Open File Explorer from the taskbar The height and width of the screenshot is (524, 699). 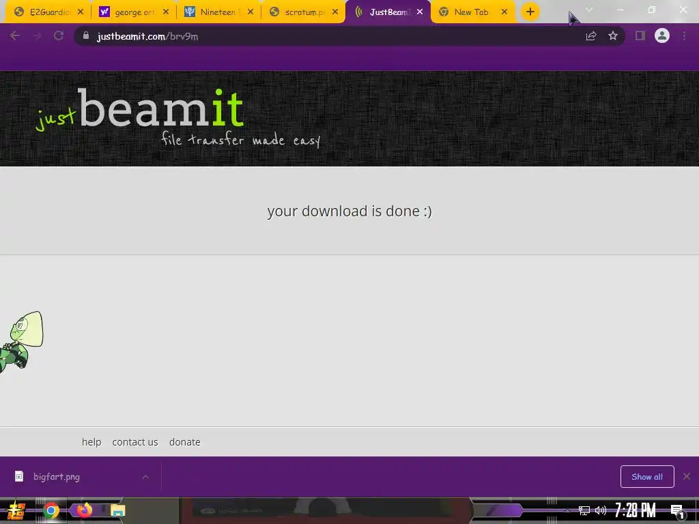click(118, 510)
